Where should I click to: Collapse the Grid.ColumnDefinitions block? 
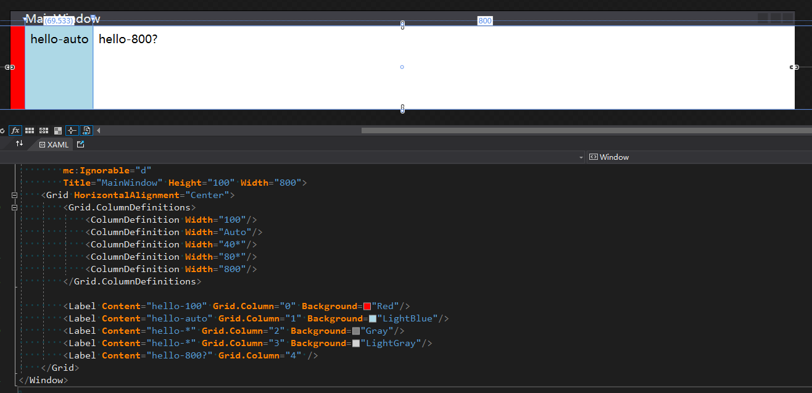14,207
